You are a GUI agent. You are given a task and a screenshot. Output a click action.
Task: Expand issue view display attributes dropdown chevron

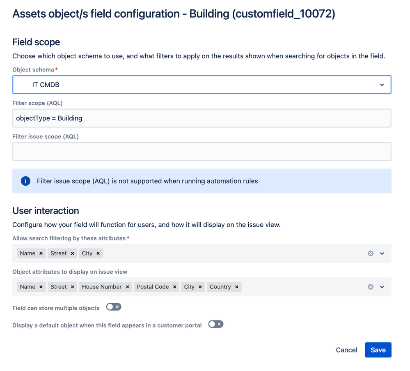[382, 287]
